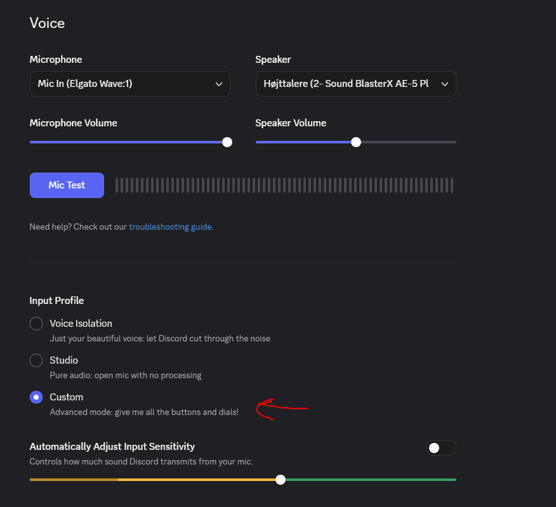Image resolution: width=556 pixels, height=507 pixels.
Task: Open the Speaker device dropdown
Action: (x=355, y=84)
